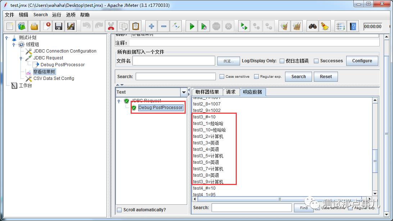Click the Redo arrow icon
The width and height of the screenshot is (393, 221).
[x=99, y=26]
